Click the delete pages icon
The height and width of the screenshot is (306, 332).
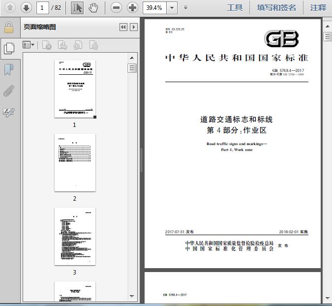pyautogui.click(x=47, y=45)
